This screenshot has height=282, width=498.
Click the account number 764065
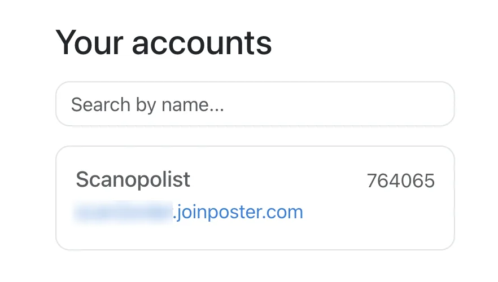(x=400, y=181)
